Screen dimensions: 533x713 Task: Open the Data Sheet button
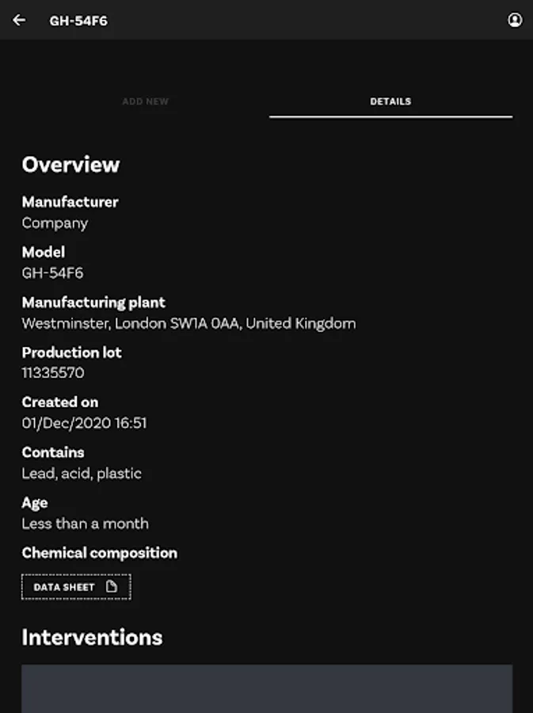(x=76, y=587)
